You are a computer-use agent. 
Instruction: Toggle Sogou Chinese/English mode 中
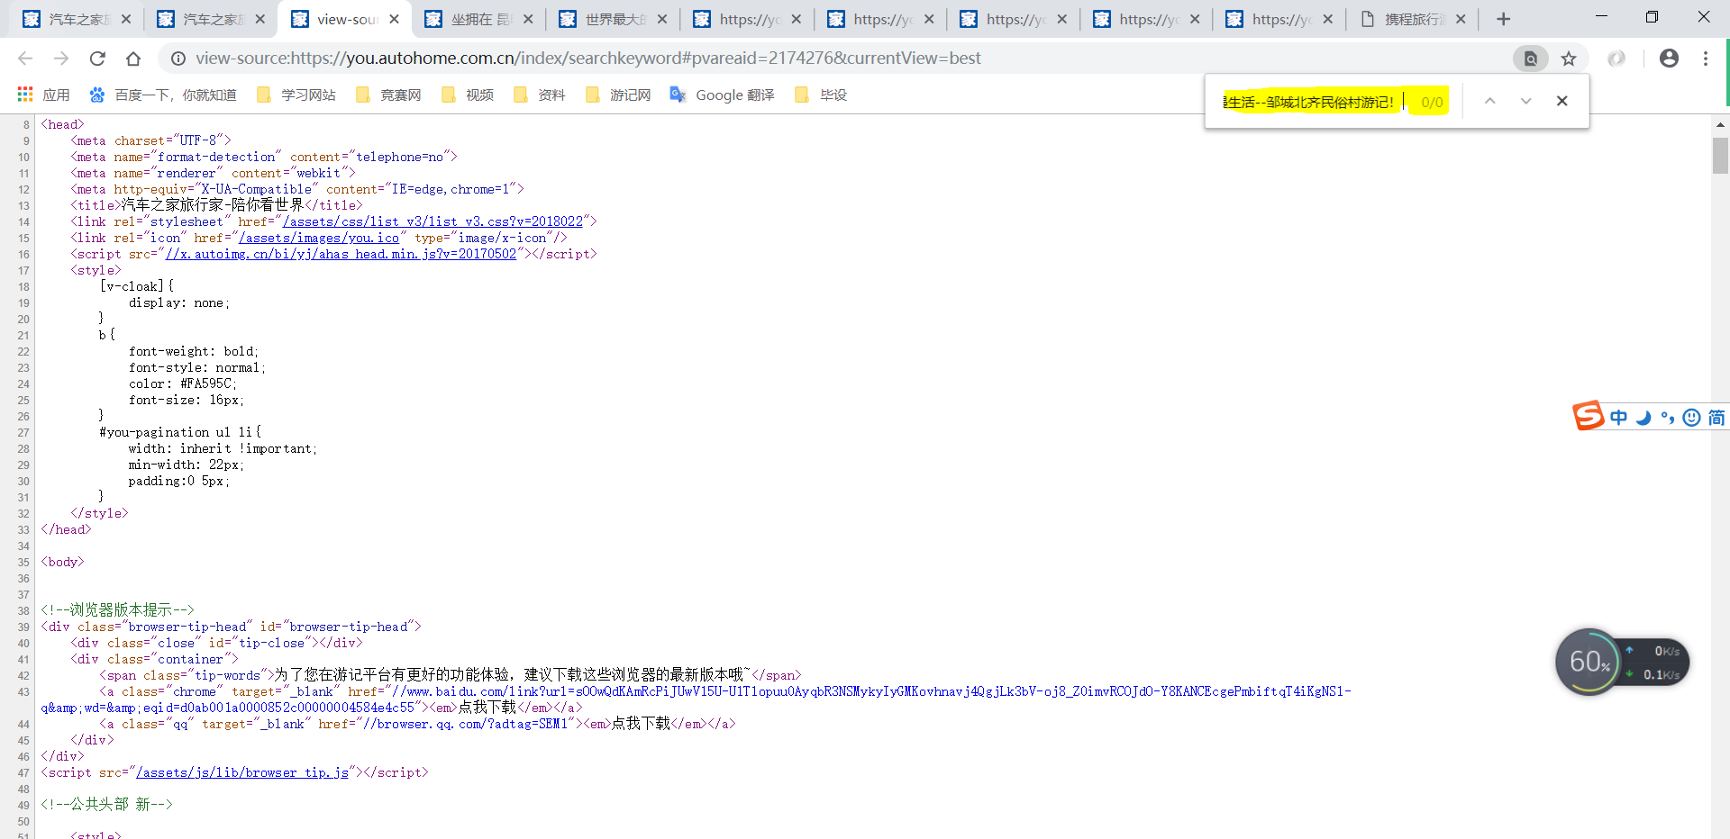pos(1619,417)
